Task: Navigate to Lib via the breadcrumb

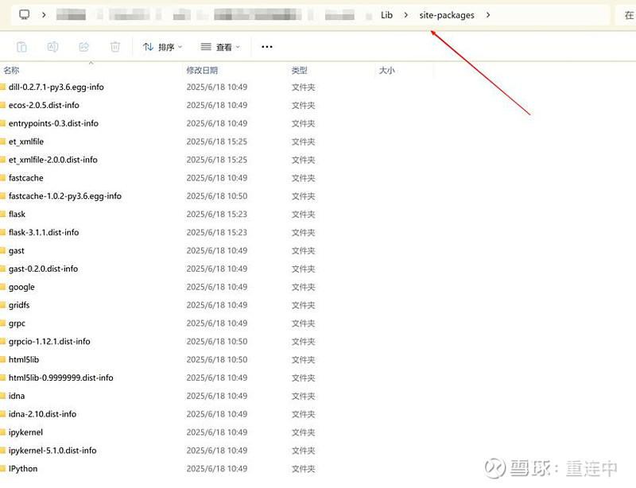Action: (386, 14)
